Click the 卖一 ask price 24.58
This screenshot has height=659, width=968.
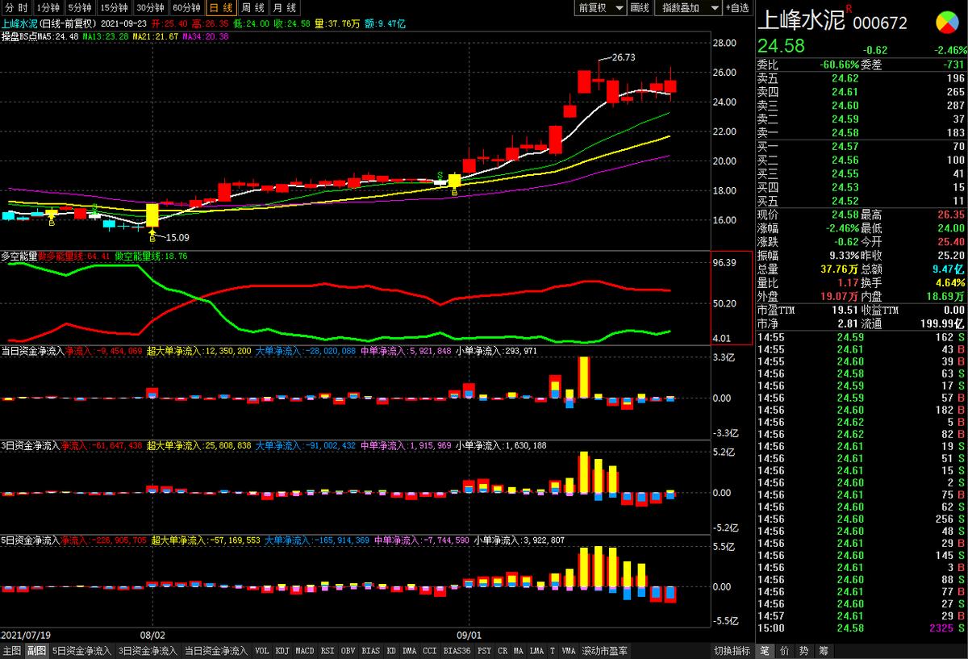pyautogui.click(x=844, y=132)
